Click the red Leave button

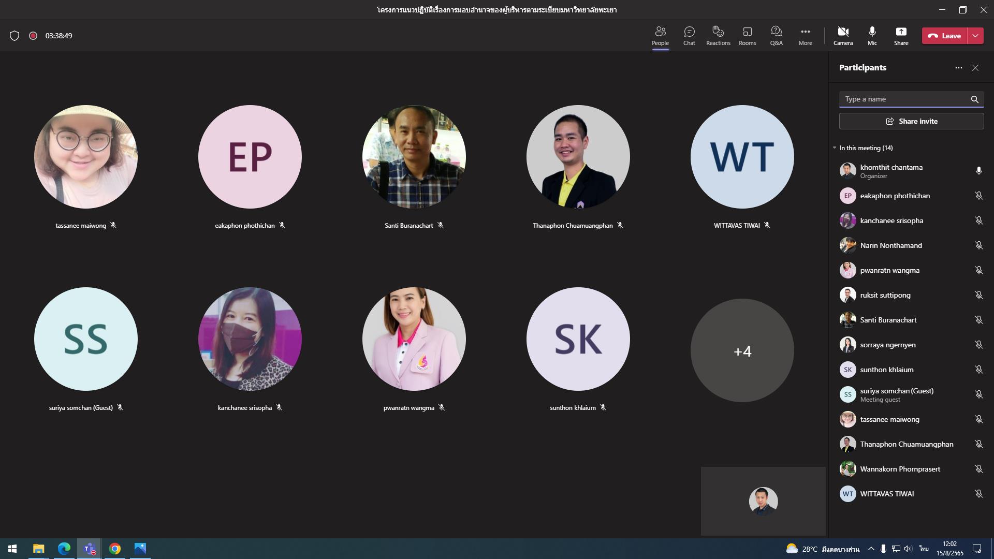tap(944, 36)
